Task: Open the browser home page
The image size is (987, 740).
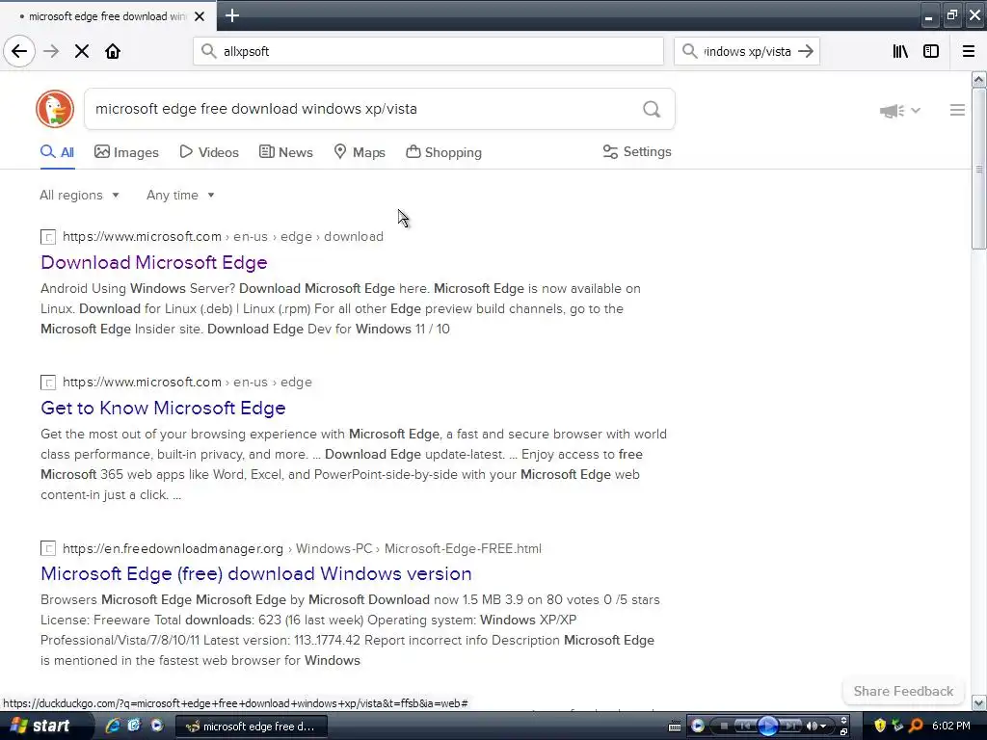Action: pos(113,51)
